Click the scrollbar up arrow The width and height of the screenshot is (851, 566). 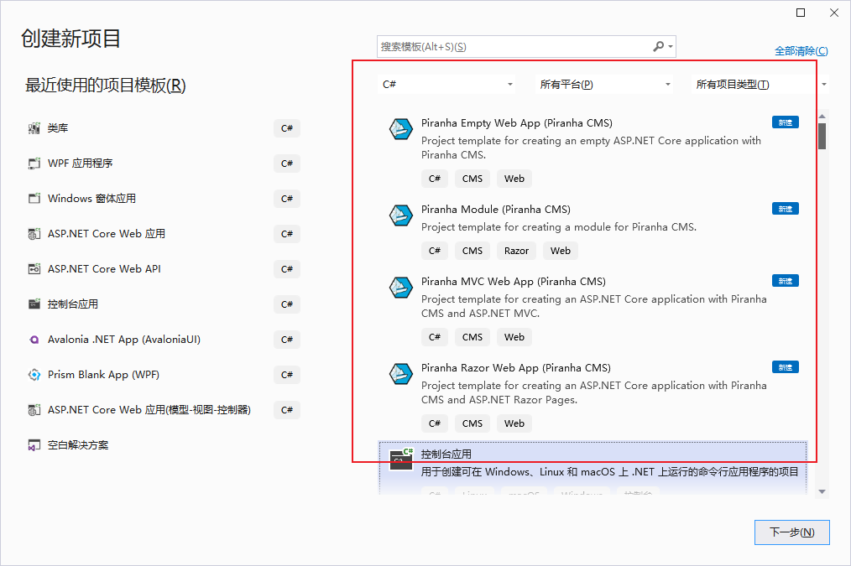tap(822, 117)
